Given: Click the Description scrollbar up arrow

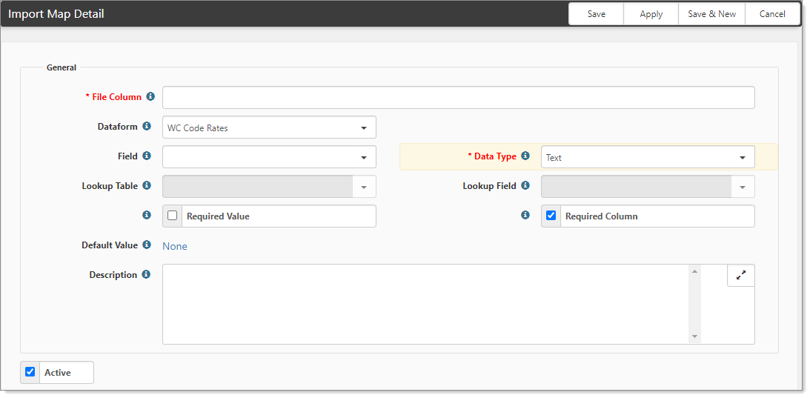Looking at the screenshot, I should click(x=695, y=271).
